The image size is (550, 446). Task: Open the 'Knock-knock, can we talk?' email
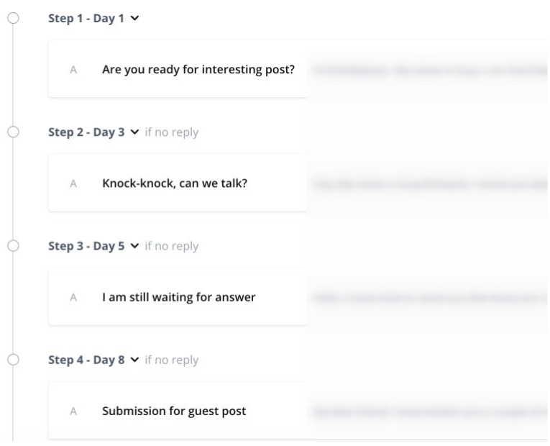pyautogui.click(x=175, y=183)
